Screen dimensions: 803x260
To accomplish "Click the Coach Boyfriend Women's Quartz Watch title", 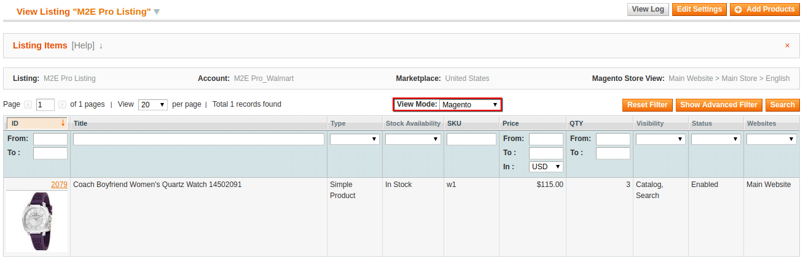I will click(x=157, y=185).
